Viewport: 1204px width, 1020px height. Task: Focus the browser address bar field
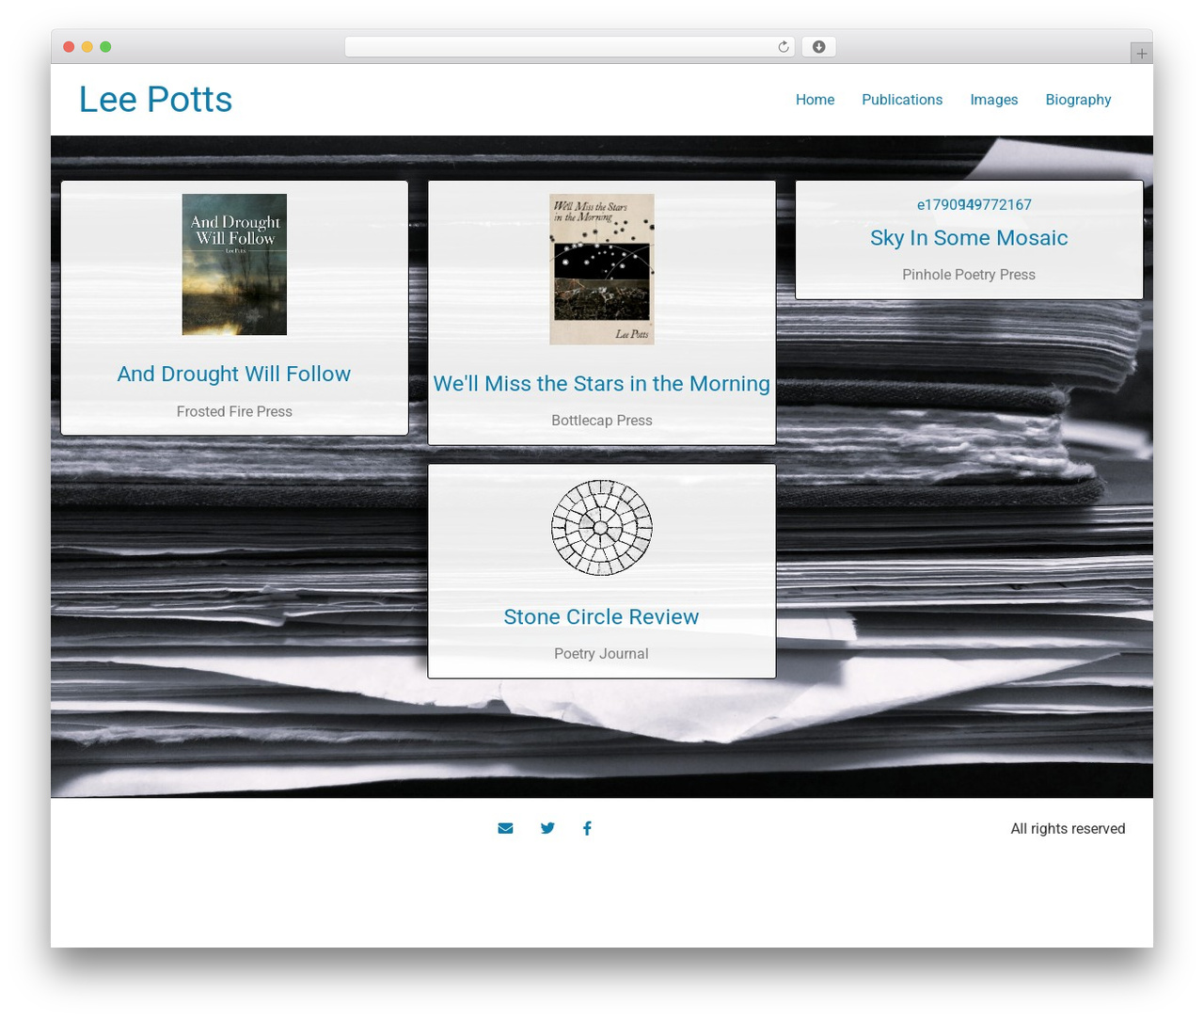tap(570, 47)
